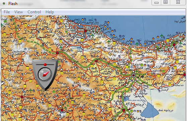Select the red square marker of Hamadan

(62, 110)
